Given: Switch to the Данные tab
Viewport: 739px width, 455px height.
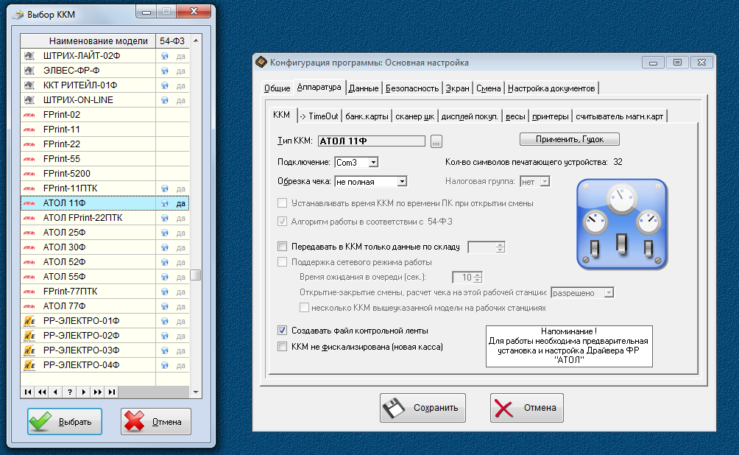Looking at the screenshot, I should click(364, 88).
